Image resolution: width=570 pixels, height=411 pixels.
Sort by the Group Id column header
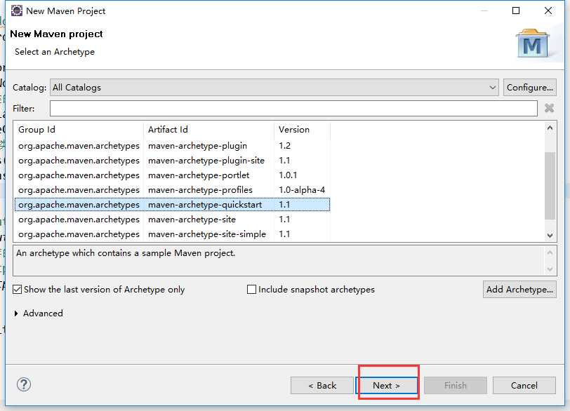point(79,130)
